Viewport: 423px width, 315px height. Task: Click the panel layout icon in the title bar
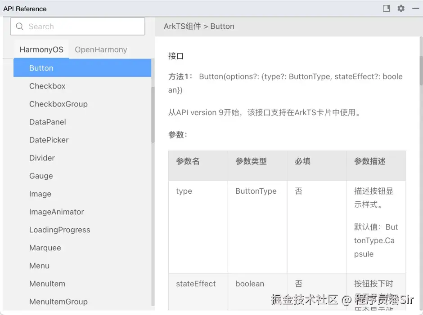coord(386,9)
